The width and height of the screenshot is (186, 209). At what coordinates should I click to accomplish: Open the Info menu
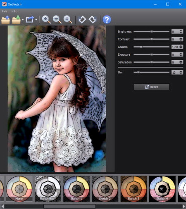[14, 11]
